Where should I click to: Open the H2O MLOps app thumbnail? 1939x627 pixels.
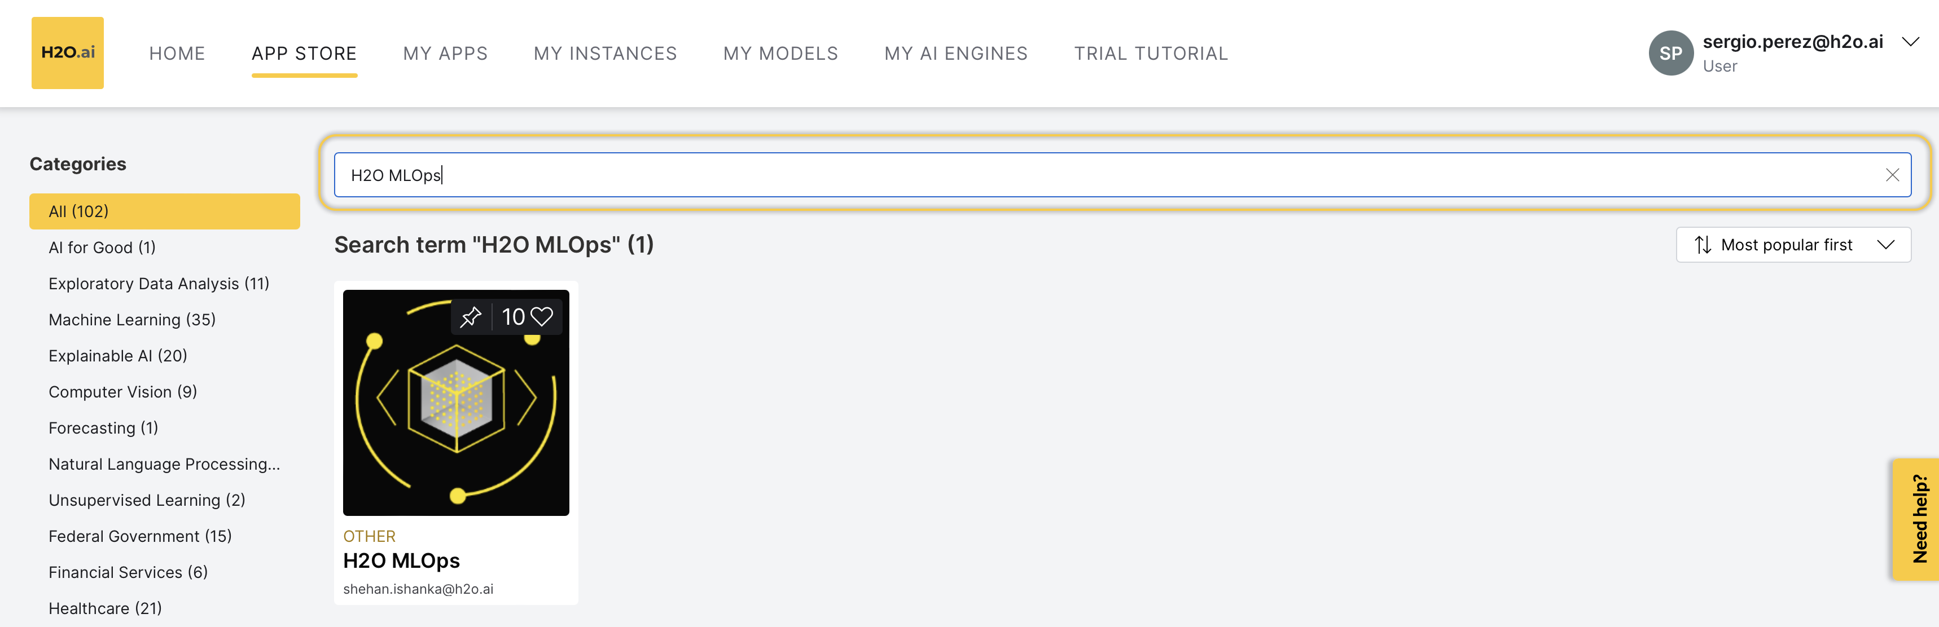pos(456,403)
